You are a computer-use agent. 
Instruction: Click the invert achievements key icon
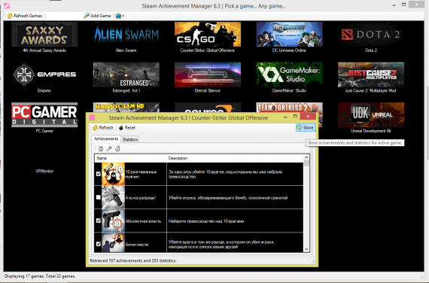pyautogui.click(x=109, y=148)
